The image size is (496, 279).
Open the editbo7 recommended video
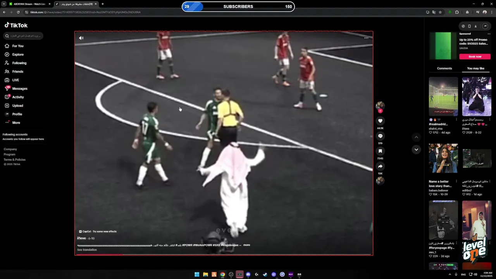pos(477,158)
